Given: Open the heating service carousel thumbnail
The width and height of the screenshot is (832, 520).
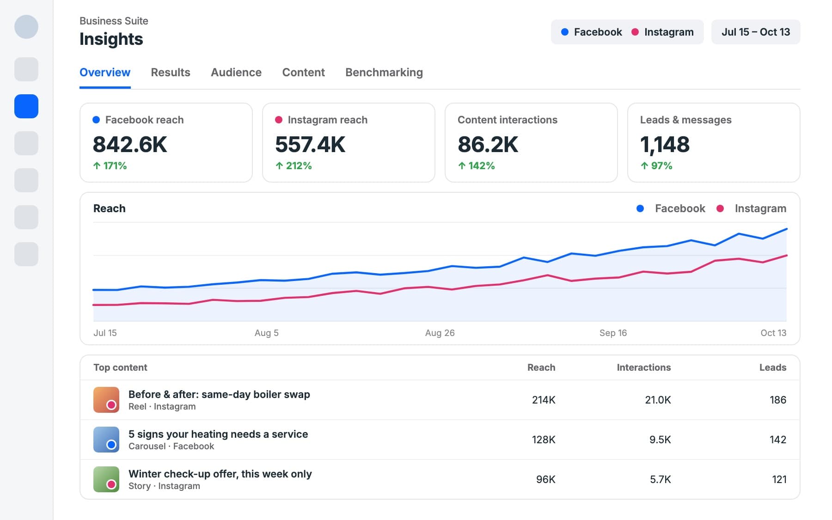Looking at the screenshot, I should point(106,440).
